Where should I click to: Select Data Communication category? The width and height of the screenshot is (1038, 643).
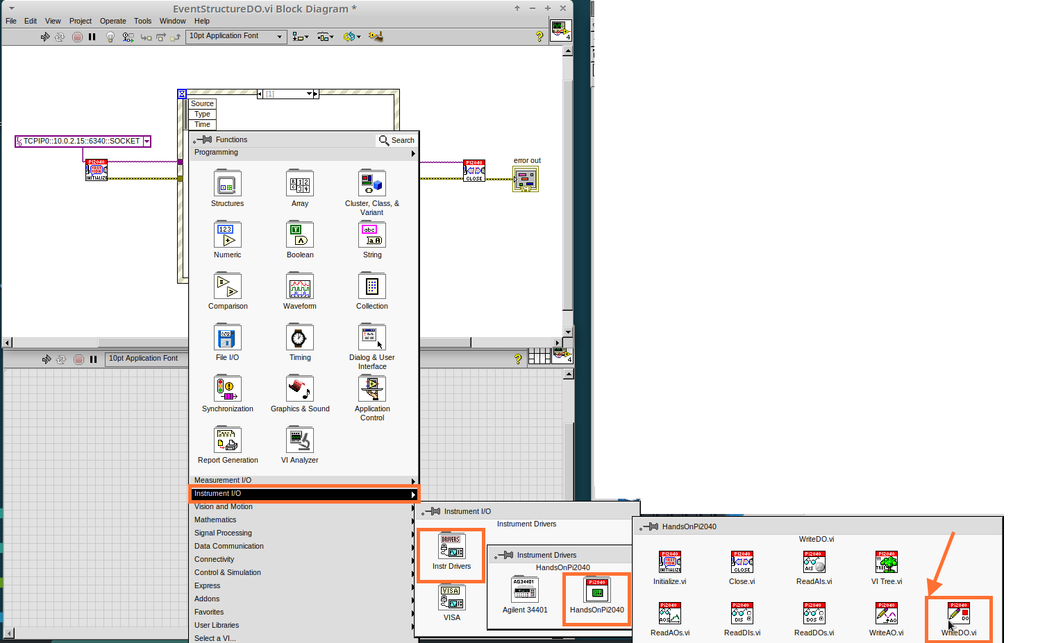point(303,546)
